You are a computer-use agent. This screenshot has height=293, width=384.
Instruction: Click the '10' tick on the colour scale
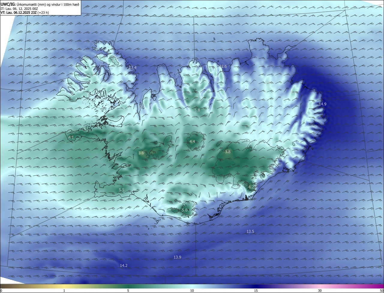(x=192, y=291)
